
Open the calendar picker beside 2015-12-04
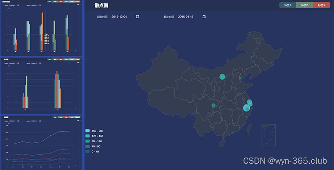click(138, 17)
